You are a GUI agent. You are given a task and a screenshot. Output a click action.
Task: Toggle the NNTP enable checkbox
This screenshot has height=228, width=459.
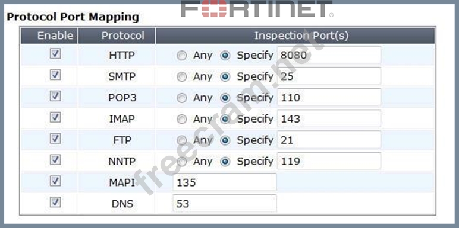pyautogui.click(x=55, y=159)
